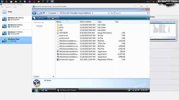Click the Vista clock showing 6:18 AM
This screenshot has height=100, width=179.
tap(144, 90)
